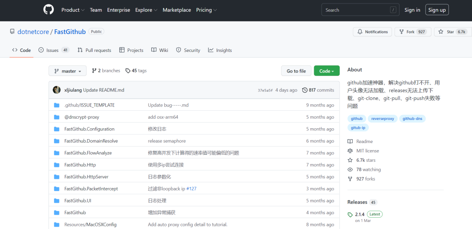Click the slash shortcut icon in search box
472x229 pixels.
393,10
